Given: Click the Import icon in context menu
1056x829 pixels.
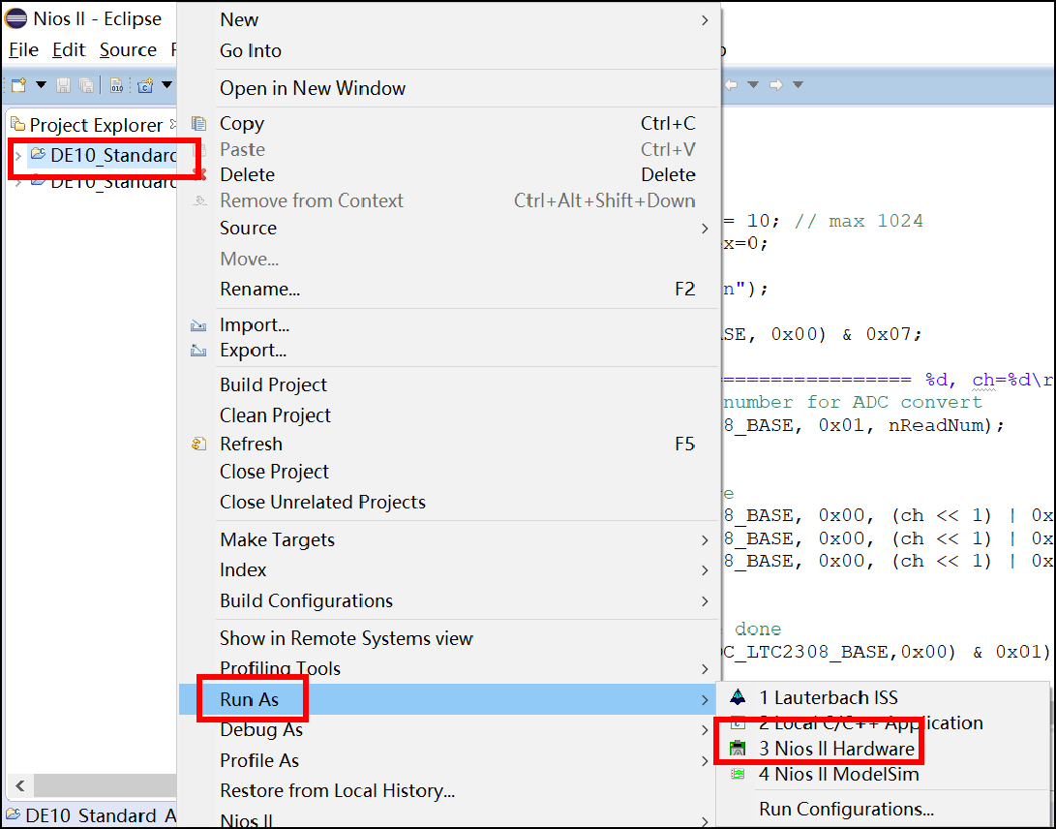Looking at the screenshot, I should point(198,325).
